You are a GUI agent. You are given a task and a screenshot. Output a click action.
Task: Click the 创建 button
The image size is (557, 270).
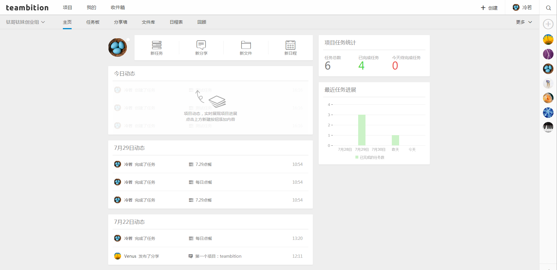pyautogui.click(x=489, y=8)
